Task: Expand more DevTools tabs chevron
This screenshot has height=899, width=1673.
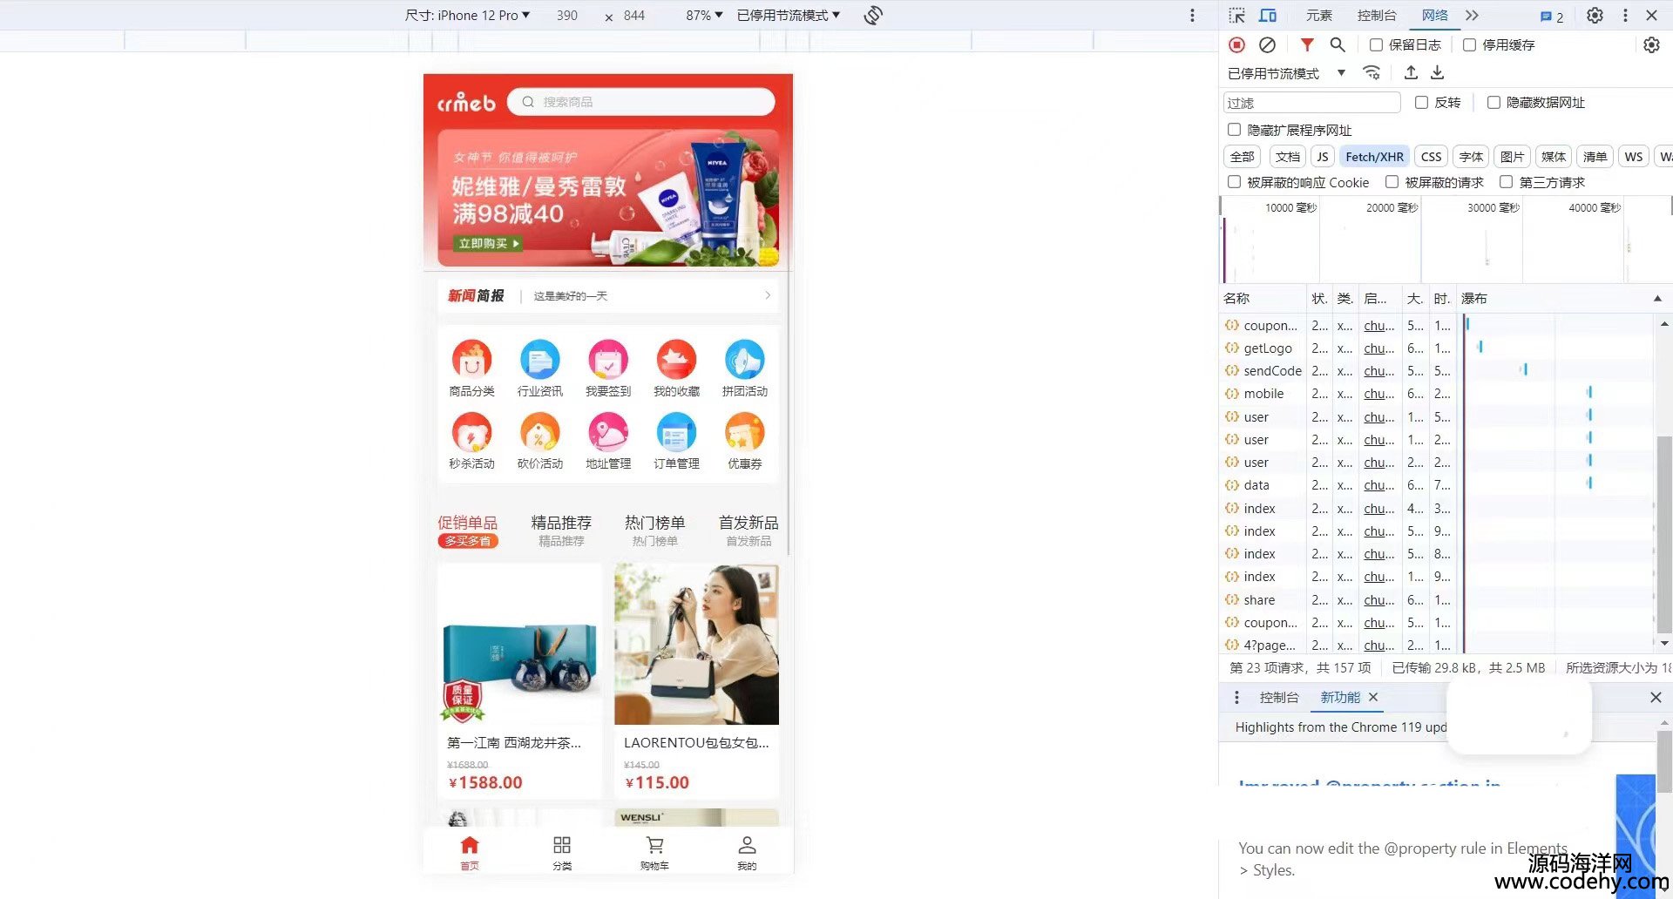Action: click(1472, 15)
